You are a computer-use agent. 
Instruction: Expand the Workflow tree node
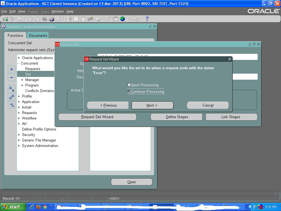point(19,118)
